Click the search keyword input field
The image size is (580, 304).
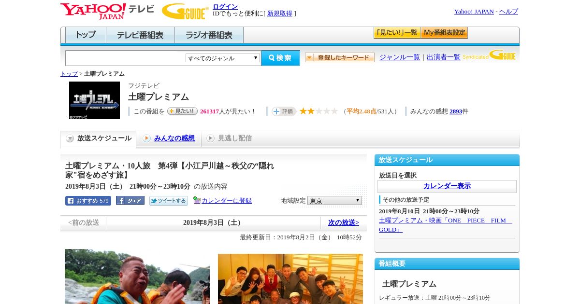click(x=125, y=58)
